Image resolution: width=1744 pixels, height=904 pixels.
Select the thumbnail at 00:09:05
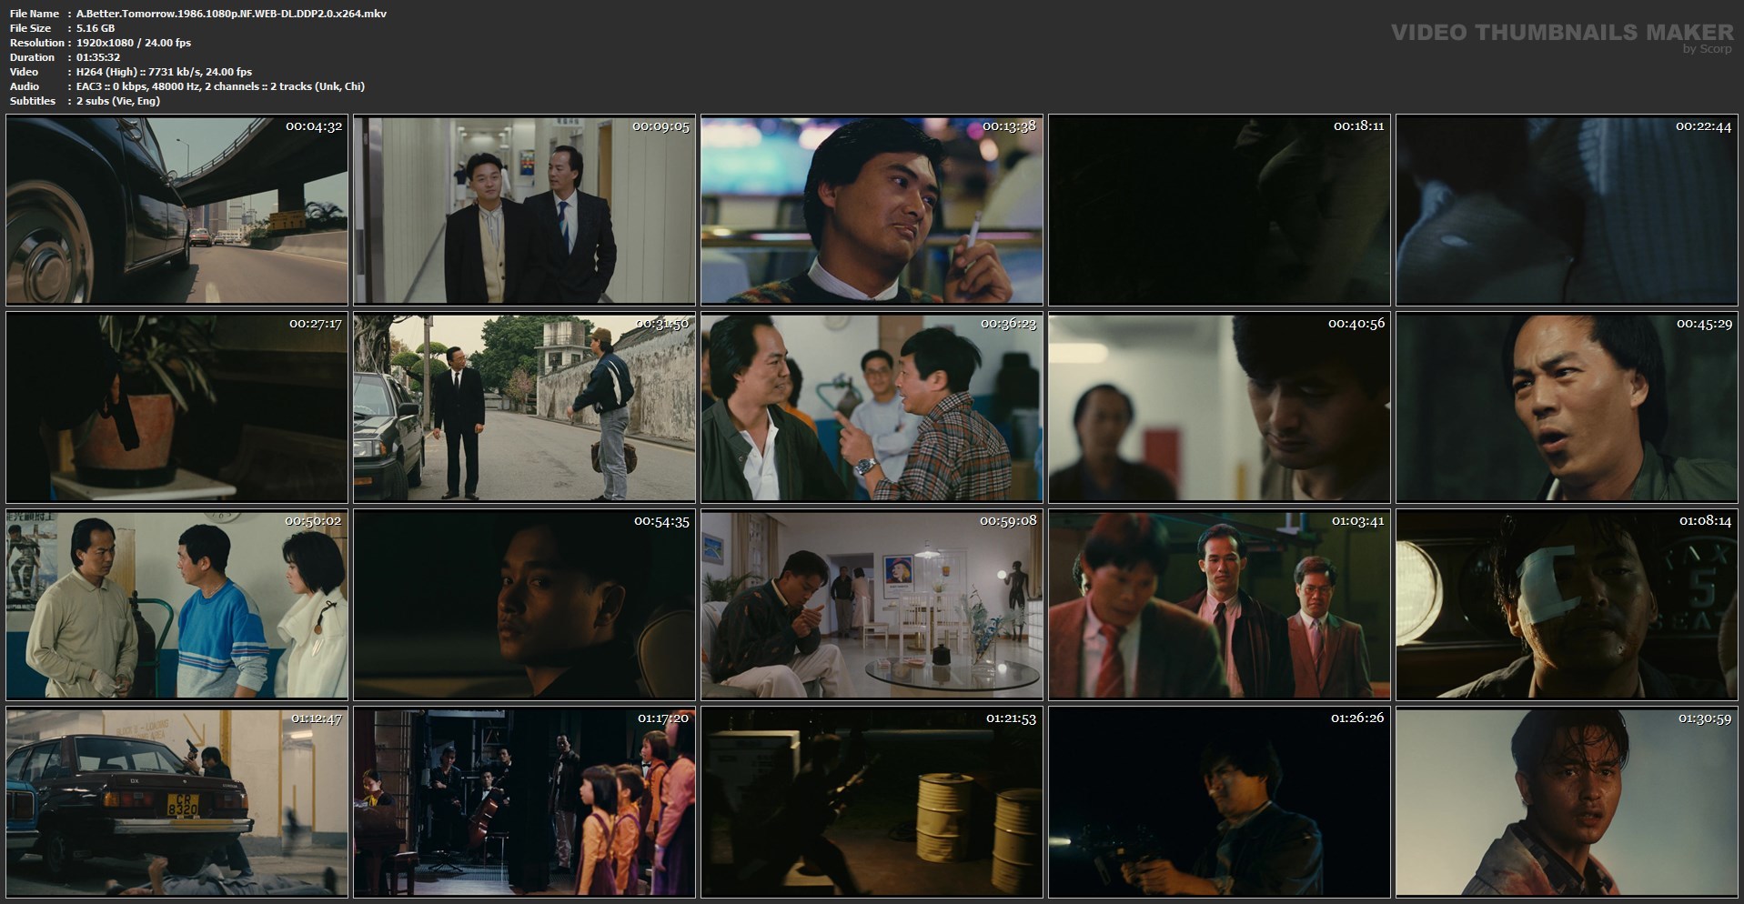click(524, 210)
